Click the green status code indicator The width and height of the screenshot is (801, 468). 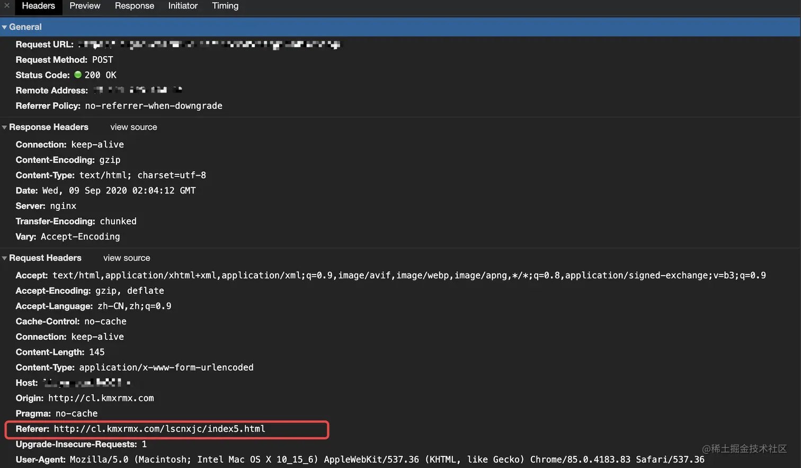pyautogui.click(x=78, y=75)
